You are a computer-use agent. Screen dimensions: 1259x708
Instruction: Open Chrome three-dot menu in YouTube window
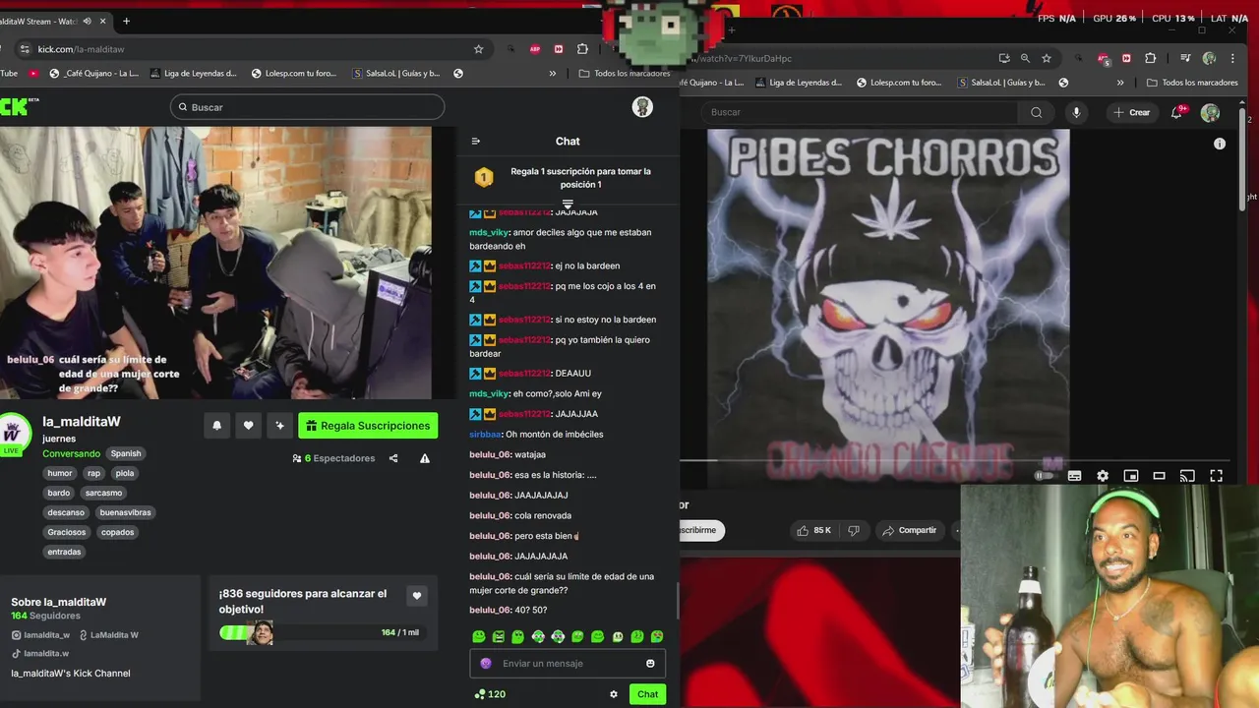coord(1231,58)
